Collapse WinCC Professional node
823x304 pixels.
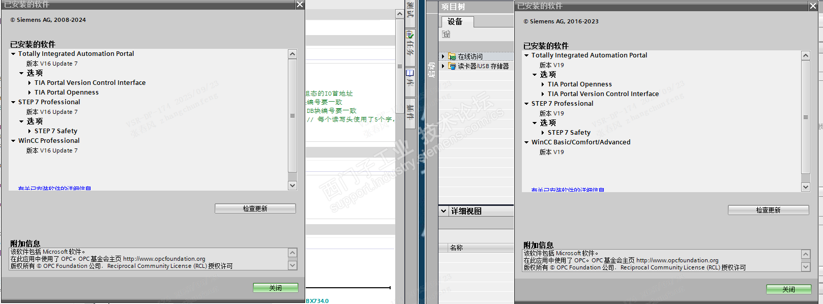[x=13, y=141]
